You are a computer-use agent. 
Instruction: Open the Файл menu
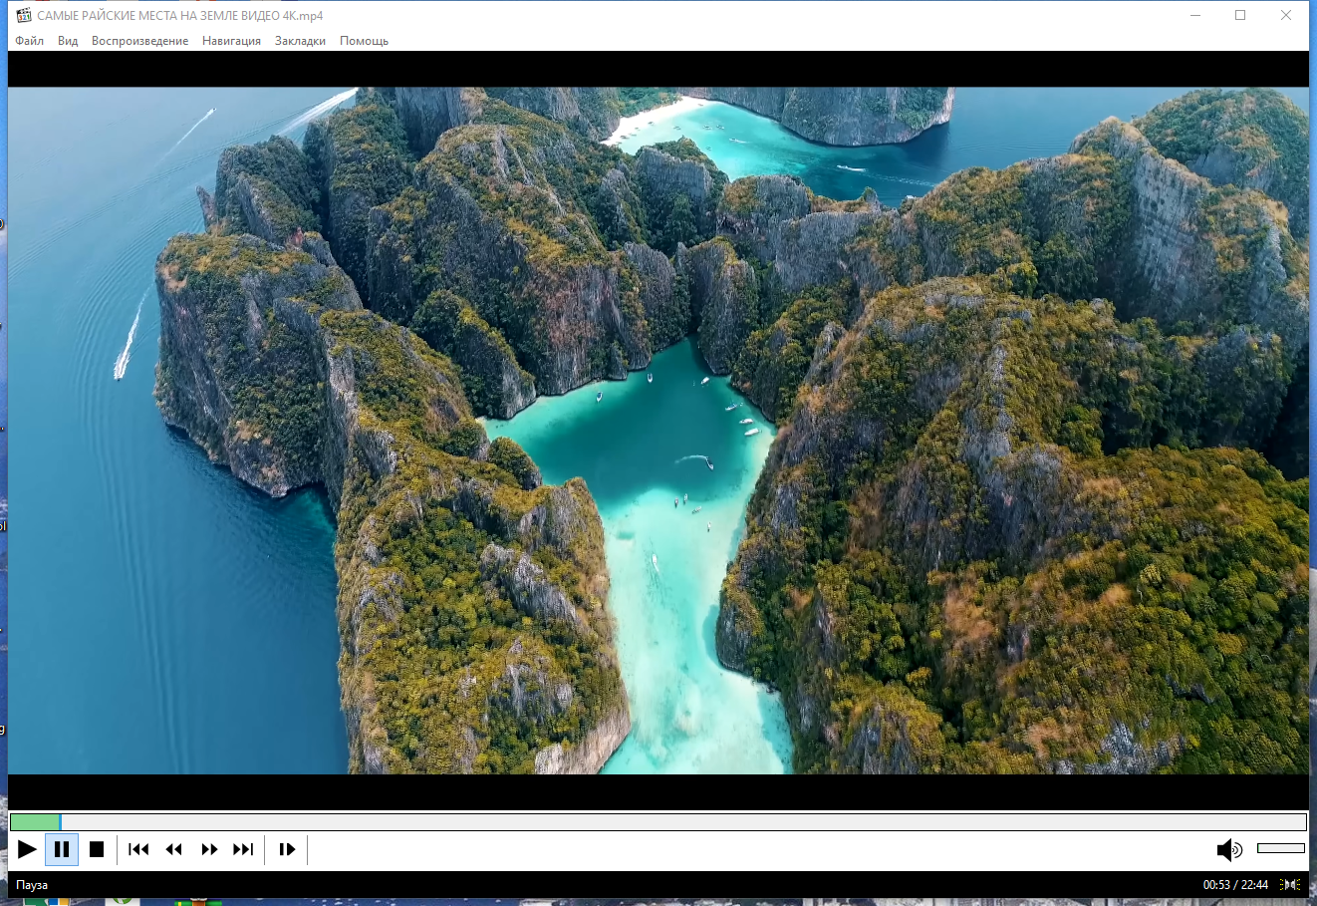click(x=29, y=41)
